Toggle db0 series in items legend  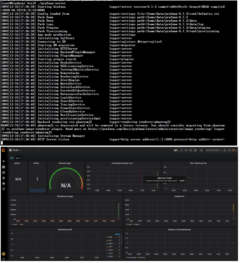pos(110,237)
